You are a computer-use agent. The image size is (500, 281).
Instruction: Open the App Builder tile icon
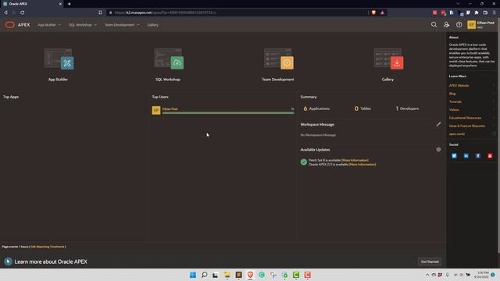click(59, 59)
